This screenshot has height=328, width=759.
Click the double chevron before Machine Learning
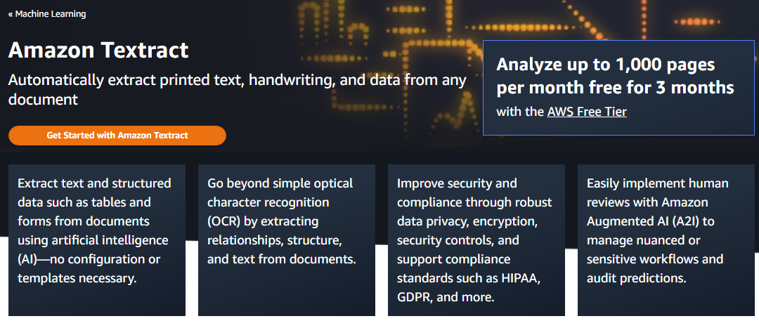[x=11, y=14]
